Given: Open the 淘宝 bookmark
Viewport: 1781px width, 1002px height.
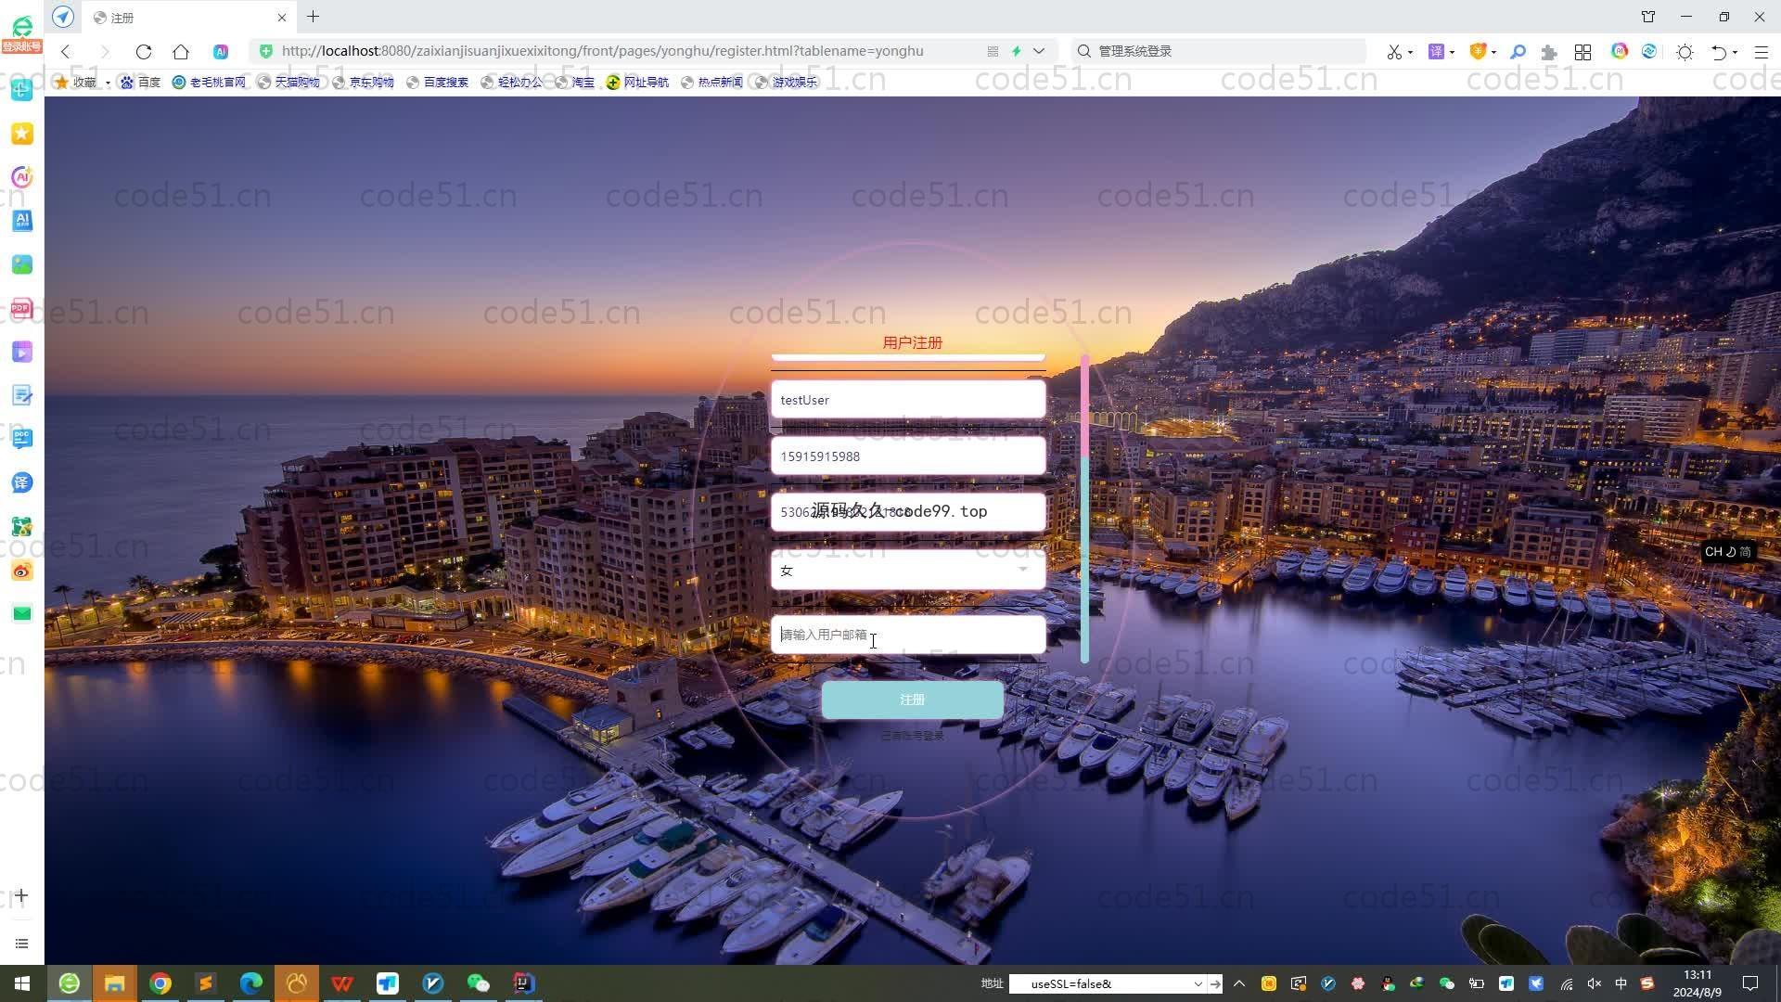Looking at the screenshot, I should pyautogui.click(x=574, y=82).
